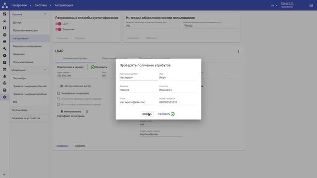Open the wrench tools icon in sidebar
Screen dimensions: 317x178
coord(4,48)
